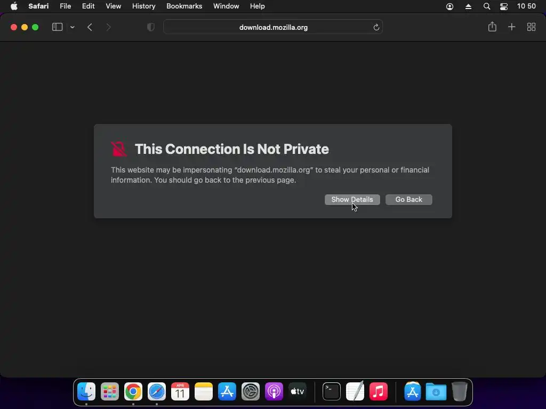Screen dimensions: 546x409
Task: Zoom Safari with the green button
Action: [x=35, y=27]
